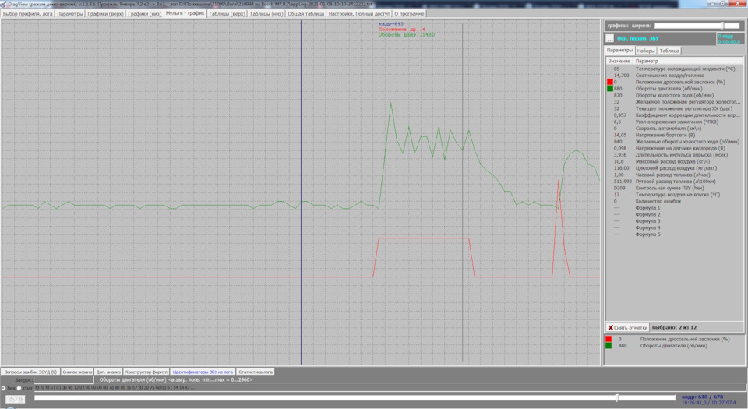The image size is (748, 409).
Task: Open the 'Таблицы (низ)' tab
Action: (x=266, y=14)
